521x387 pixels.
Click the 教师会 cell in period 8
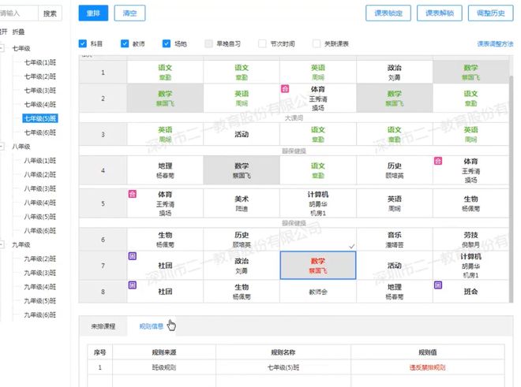[x=318, y=292]
